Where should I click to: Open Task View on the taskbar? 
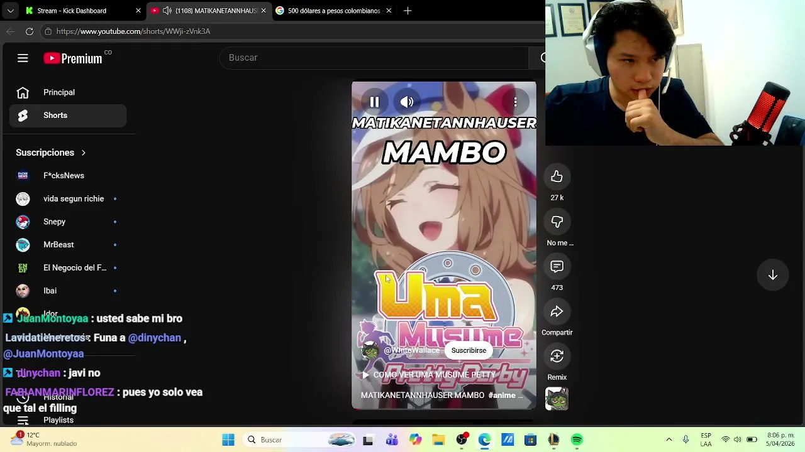pos(368,440)
